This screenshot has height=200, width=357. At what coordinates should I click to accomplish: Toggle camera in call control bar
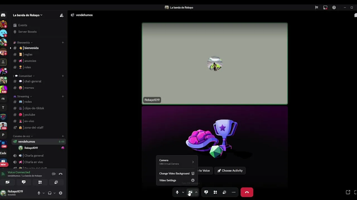[x=190, y=192]
